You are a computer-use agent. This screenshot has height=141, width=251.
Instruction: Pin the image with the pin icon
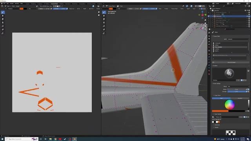tap(62, 6)
